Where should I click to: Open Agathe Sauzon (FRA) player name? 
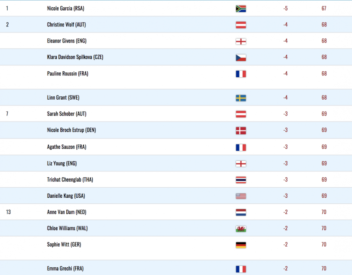point(67,147)
